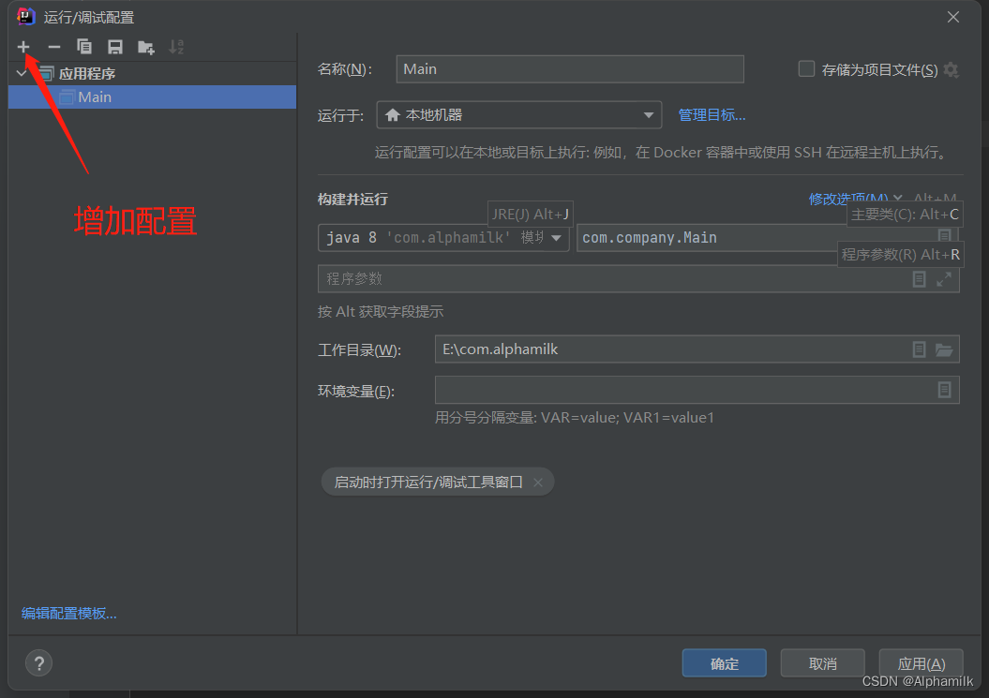The image size is (989, 698).
Task: Click the 编辑配置模板 link
Action: click(x=69, y=614)
